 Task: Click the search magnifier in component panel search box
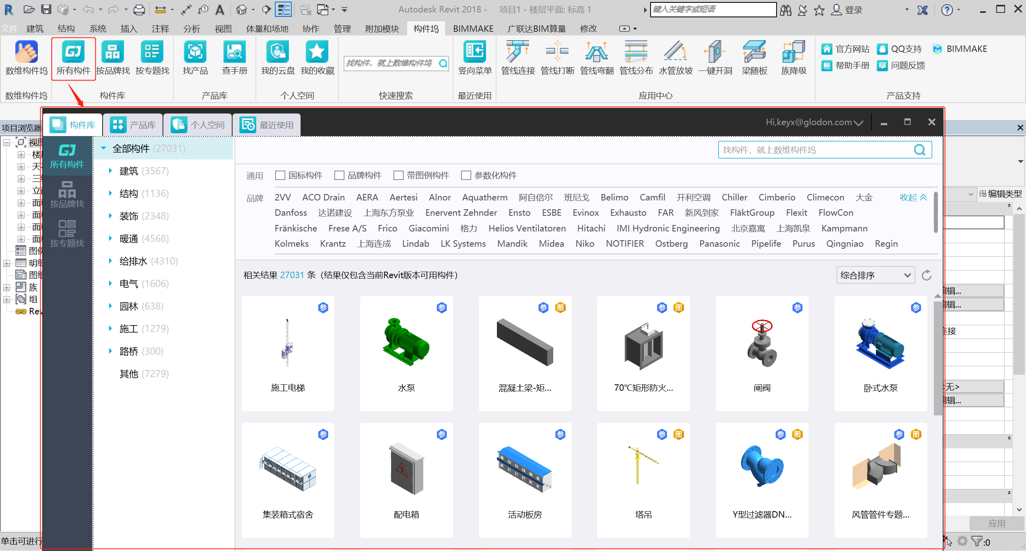919,150
